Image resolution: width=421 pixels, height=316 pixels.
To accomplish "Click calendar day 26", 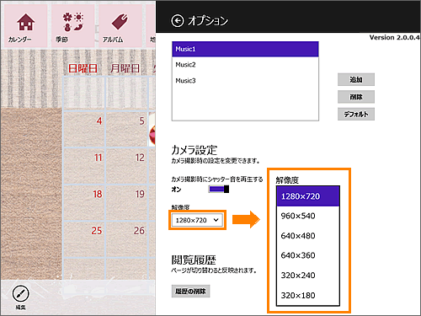I will coord(127,239).
